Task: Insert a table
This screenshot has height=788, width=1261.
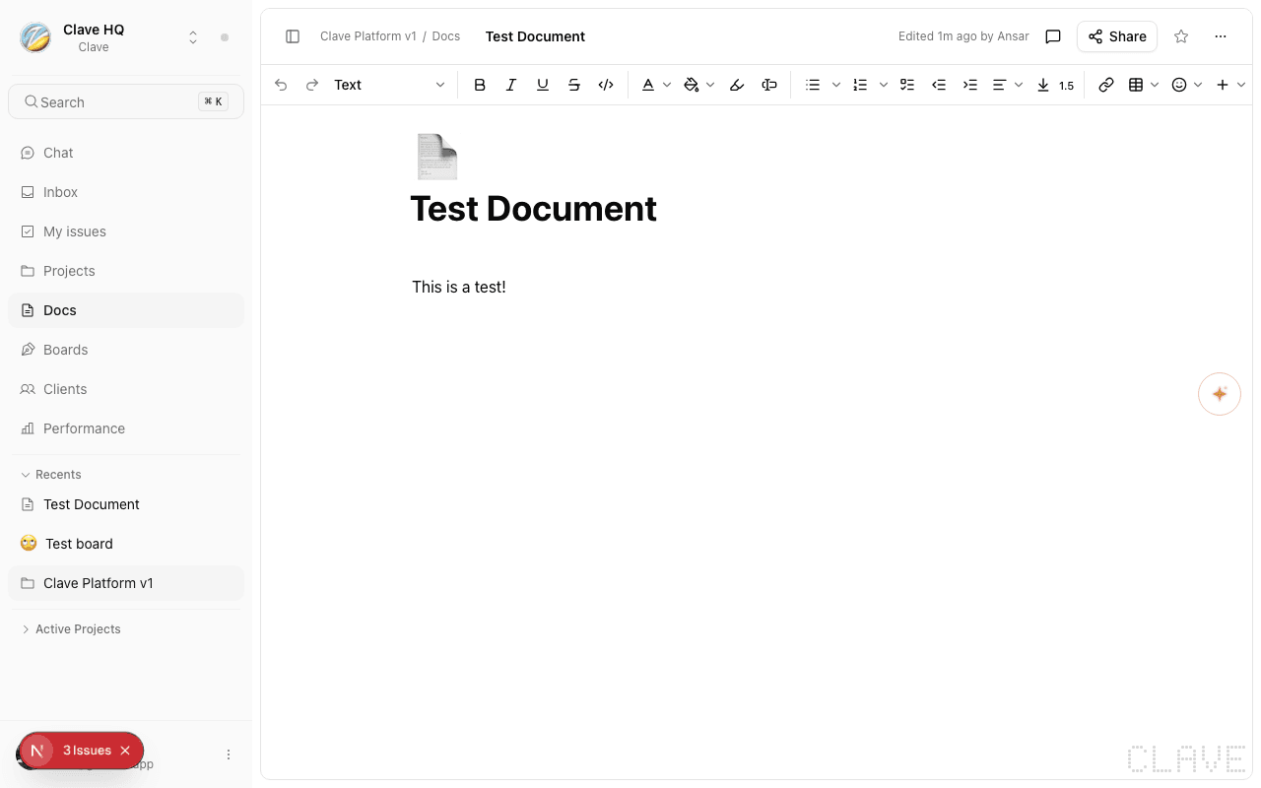Action: (1138, 85)
